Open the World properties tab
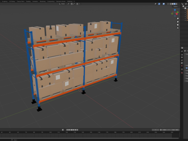This screenshot has width=188, height=141. click(182, 66)
